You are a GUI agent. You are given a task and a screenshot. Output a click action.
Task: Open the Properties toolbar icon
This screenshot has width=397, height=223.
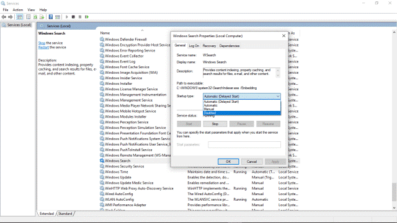[29, 17]
